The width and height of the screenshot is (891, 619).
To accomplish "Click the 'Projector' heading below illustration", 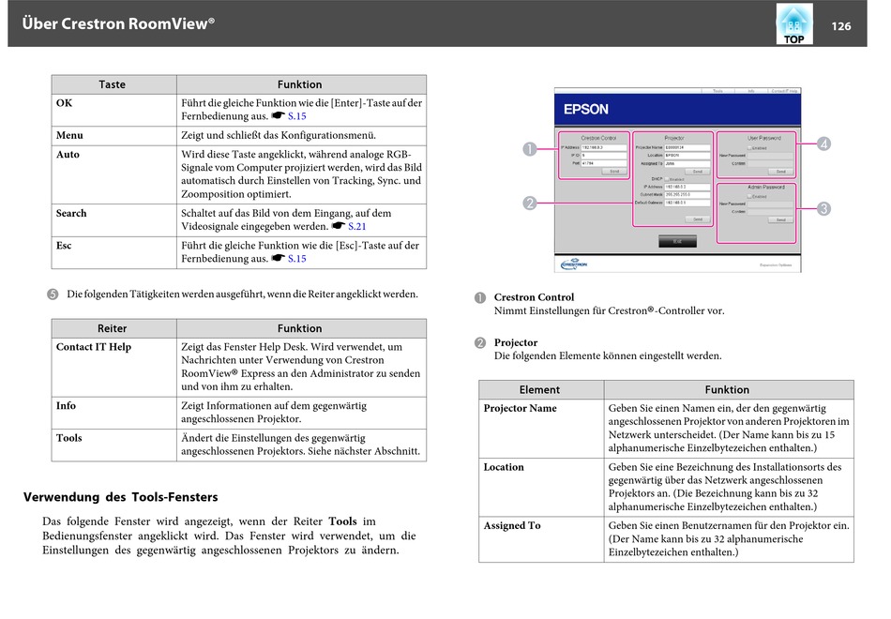I will pos(516,342).
